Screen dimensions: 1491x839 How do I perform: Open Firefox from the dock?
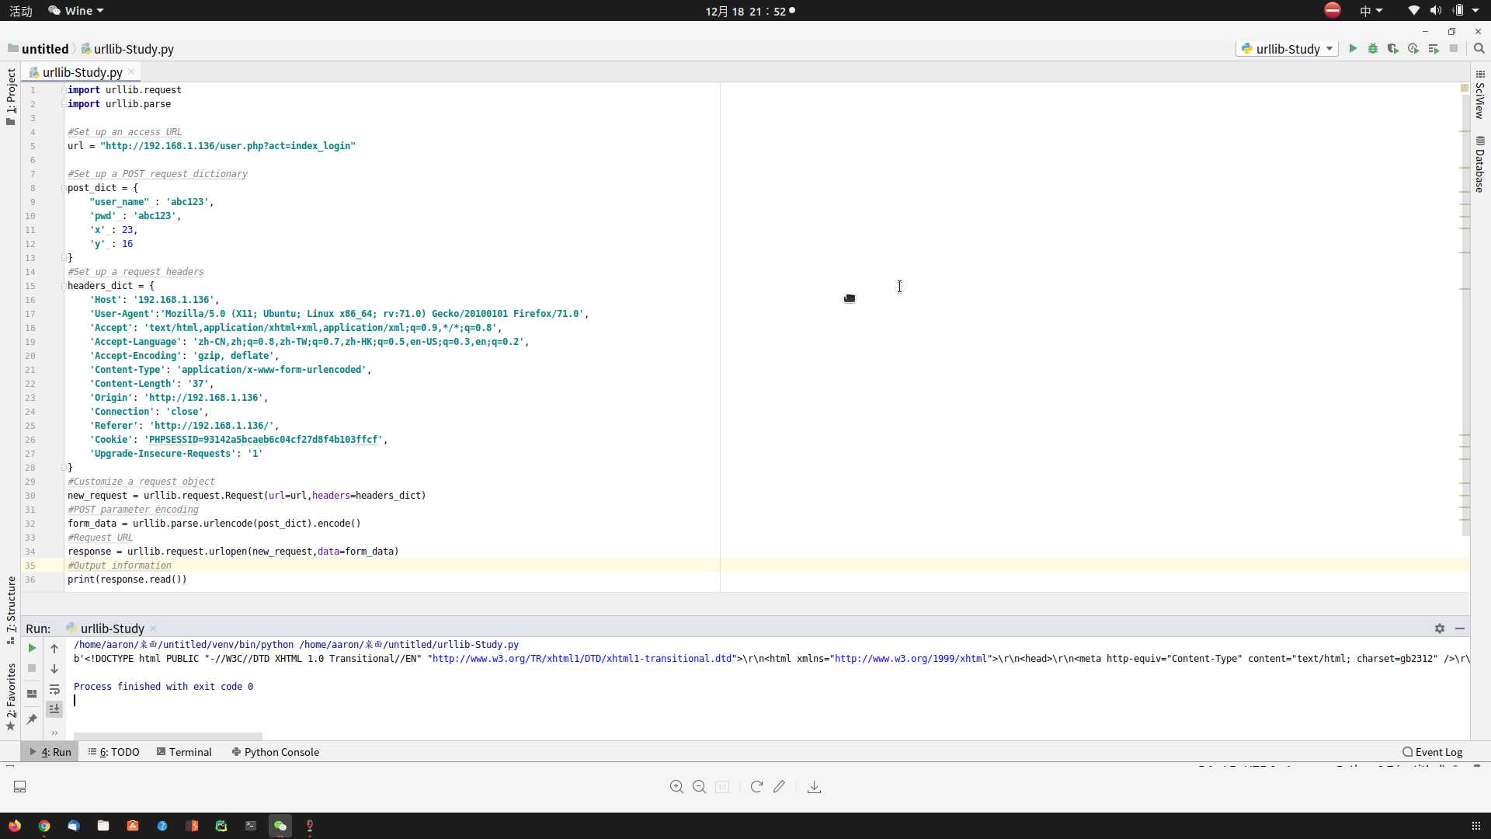click(15, 826)
